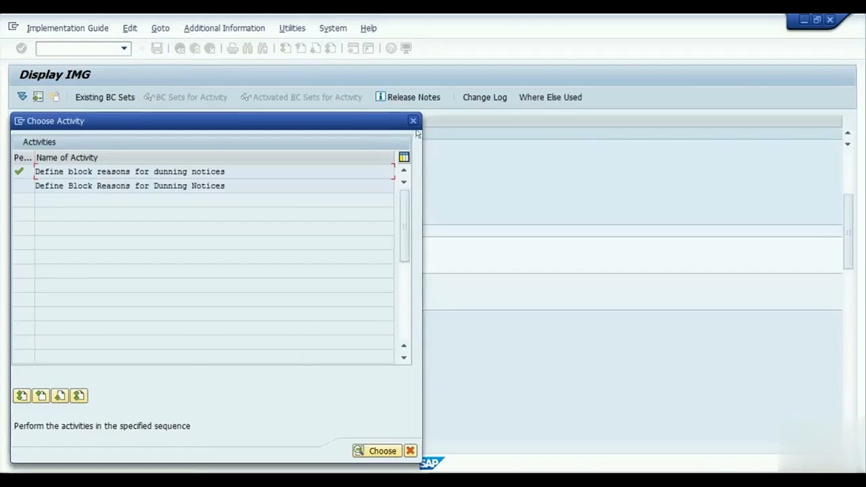Viewport: 866px width, 487px height.
Task: Click the Release Notes info icon
Action: (380, 97)
